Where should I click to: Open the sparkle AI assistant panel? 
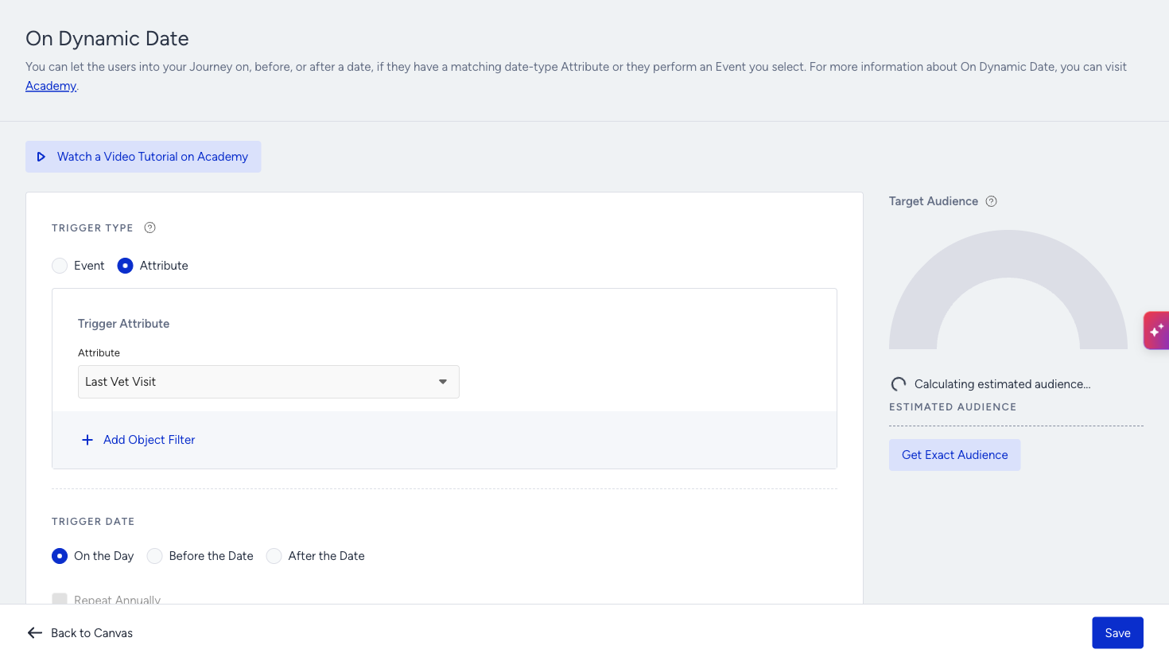pyautogui.click(x=1156, y=330)
